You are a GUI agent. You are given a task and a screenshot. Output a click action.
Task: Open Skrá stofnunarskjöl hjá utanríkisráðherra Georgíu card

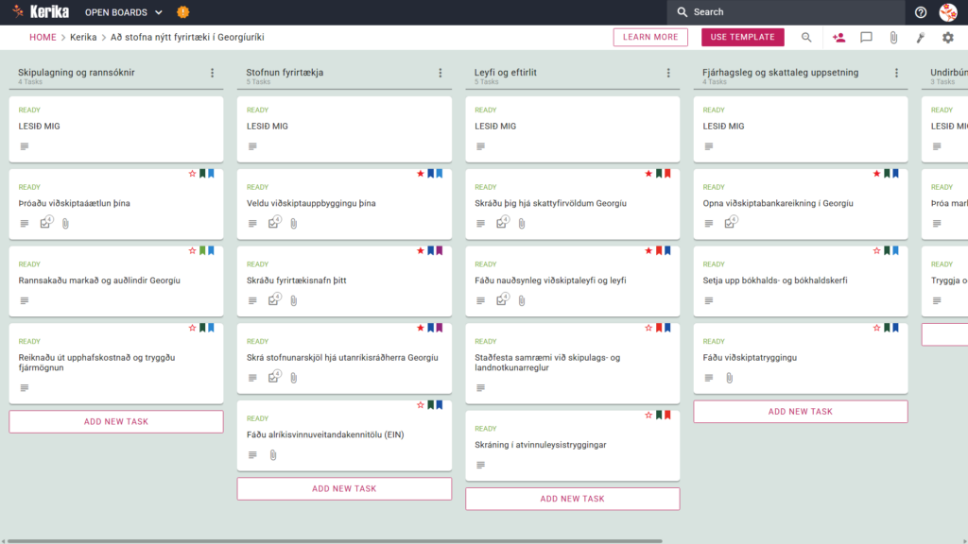click(x=344, y=358)
